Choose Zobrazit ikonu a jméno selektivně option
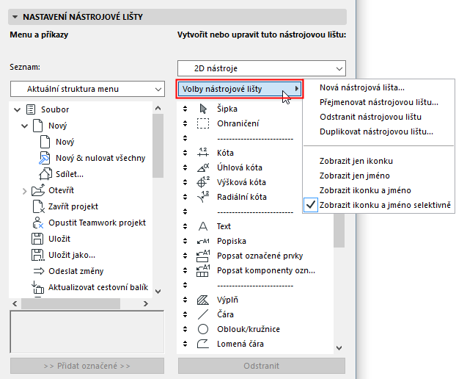This screenshot has width=456, height=379. click(x=385, y=205)
